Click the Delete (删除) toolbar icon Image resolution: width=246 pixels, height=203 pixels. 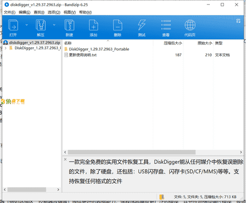point(118,25)
